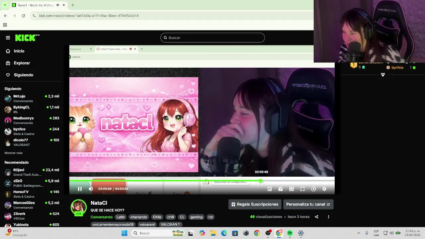Seek within the green played progress bar
The width and height of the screenshot is (425, 239).
pos(165,181)
